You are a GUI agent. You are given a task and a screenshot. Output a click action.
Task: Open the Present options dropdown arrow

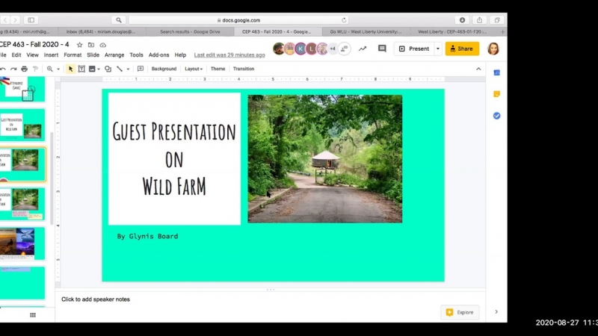click(x=437, y=49)
